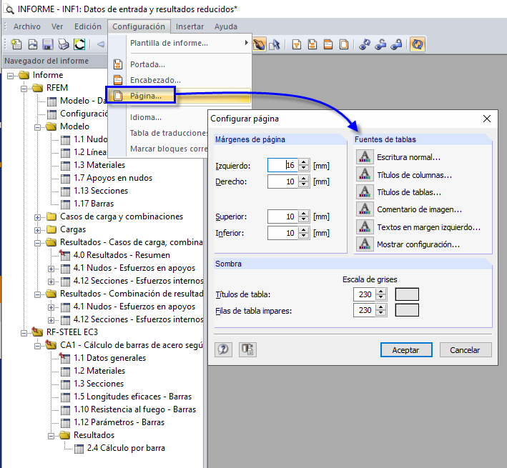Screen dimensions: 507x468
Task: Select 1.3 Materiales under Modelo
Action: (99, 165)
